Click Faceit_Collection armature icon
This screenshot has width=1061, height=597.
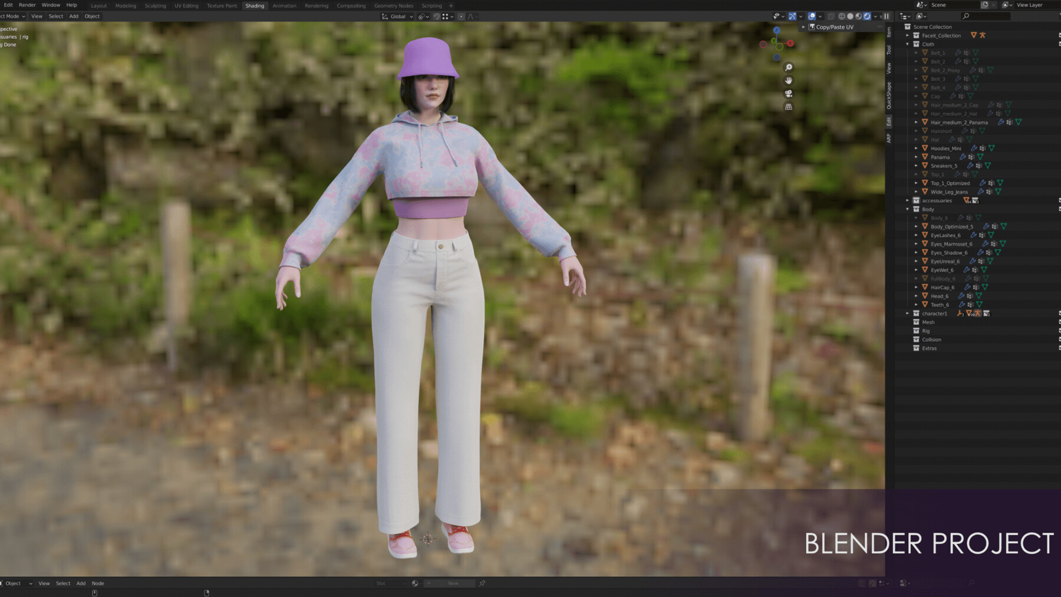pyautogui.click(x=983, y=35)
